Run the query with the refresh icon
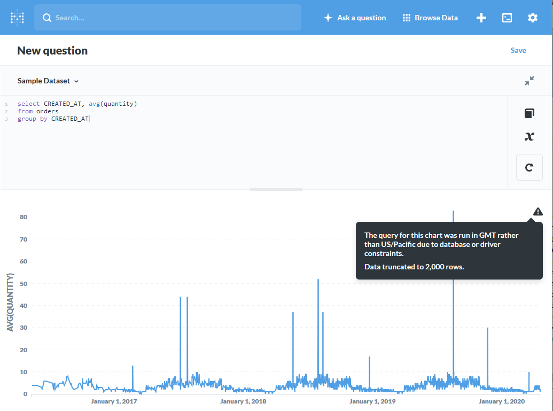This screenshot has height=411, width=553. (x=529, y=167)
